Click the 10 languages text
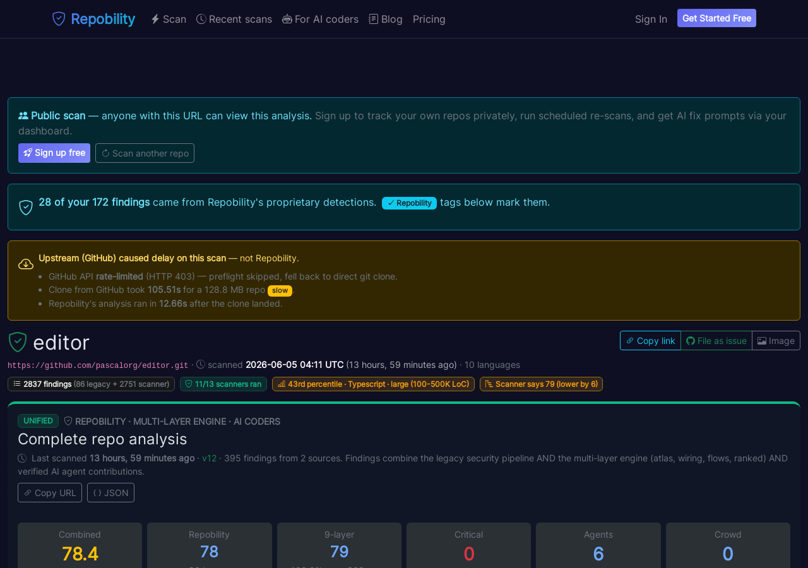 tap(492, 365)
